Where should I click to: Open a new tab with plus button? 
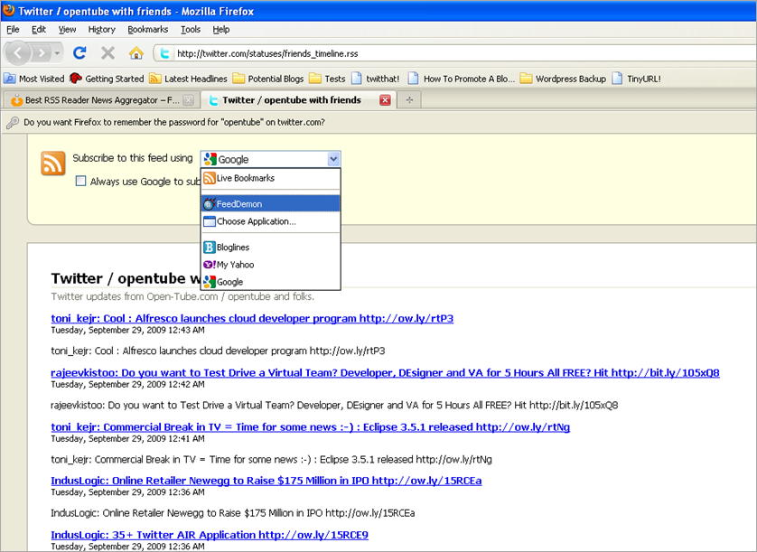click(409, 100)
